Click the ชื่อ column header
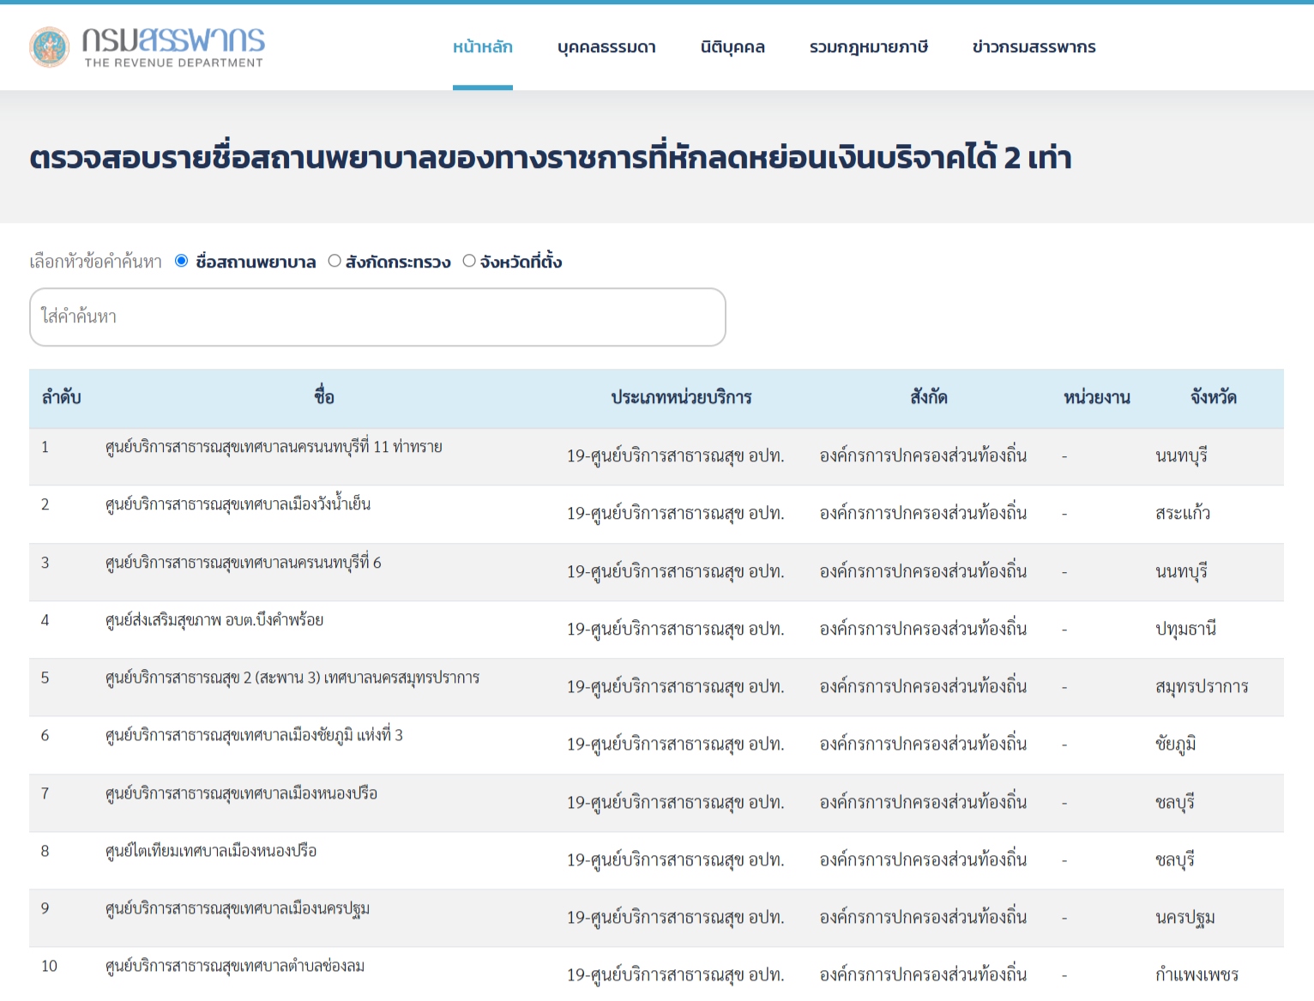 click(324, 397)
